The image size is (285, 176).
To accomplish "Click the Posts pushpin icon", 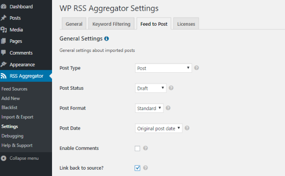I will [4, 18].
